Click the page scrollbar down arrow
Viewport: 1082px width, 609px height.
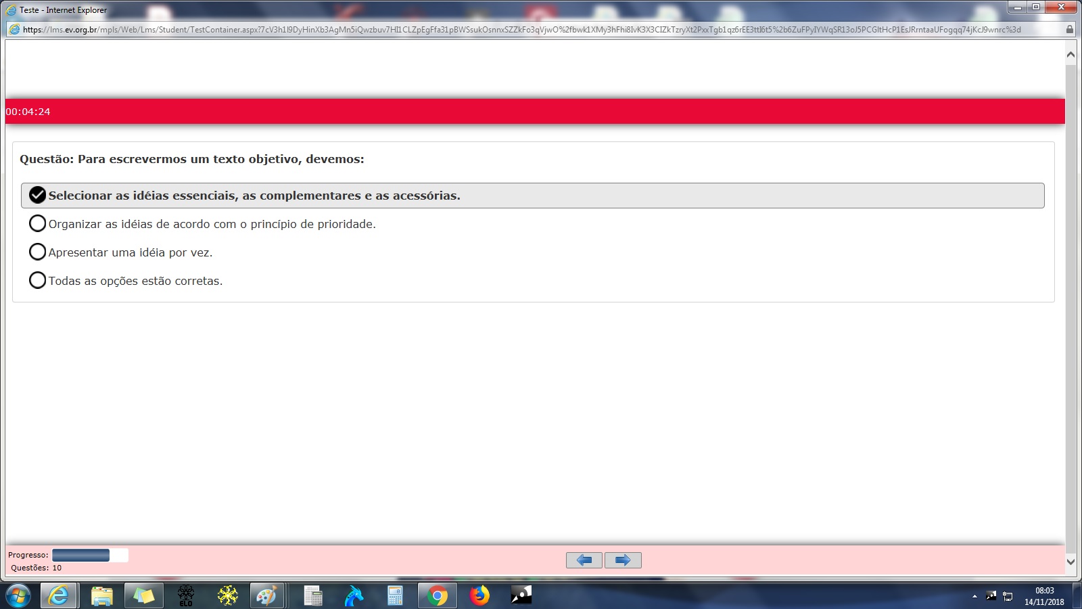[1071, 561]
